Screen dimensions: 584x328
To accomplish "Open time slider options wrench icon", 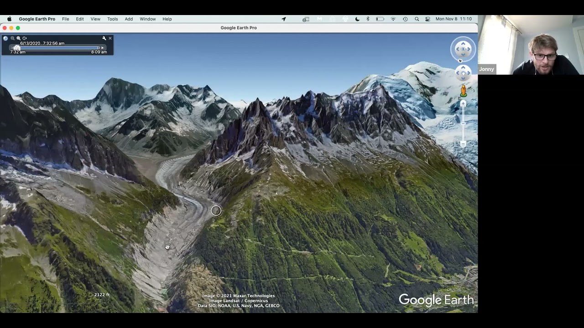I will tap(104, 38).
